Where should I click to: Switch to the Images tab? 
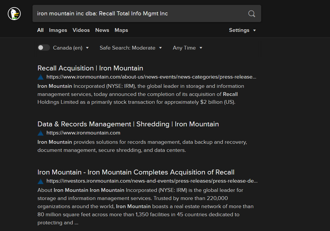(58, 30)
